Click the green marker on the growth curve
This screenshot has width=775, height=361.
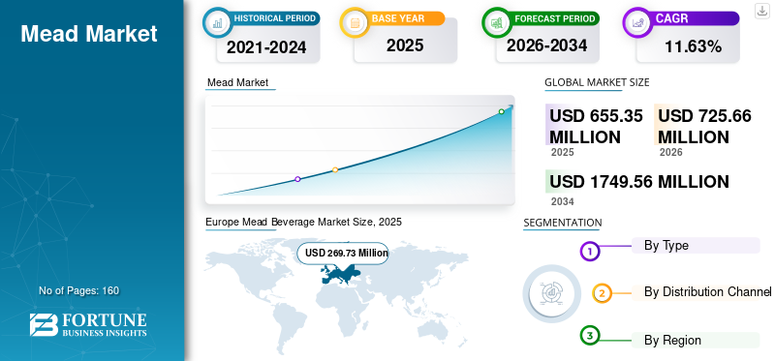[x=501, y=111]
